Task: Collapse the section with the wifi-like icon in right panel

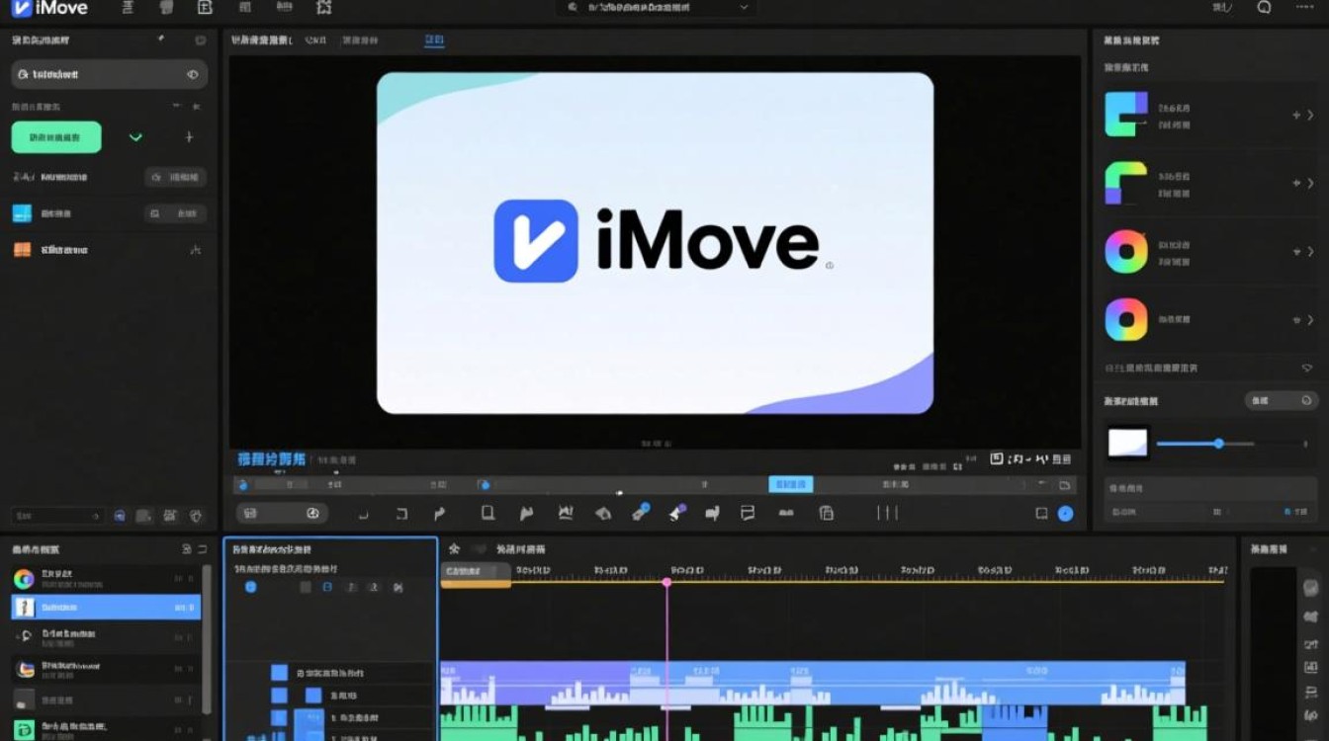Action: point(1307,368)
